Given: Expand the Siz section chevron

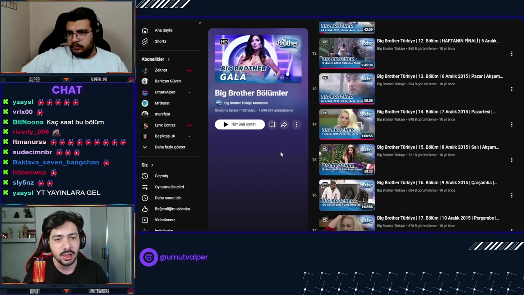Looking at the screenshot, I should 152,165.
